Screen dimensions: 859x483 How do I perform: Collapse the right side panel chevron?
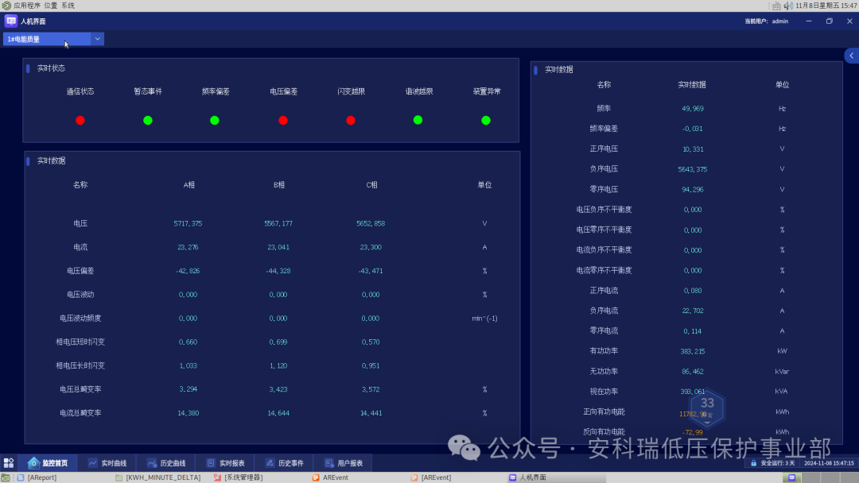(851, 56)
